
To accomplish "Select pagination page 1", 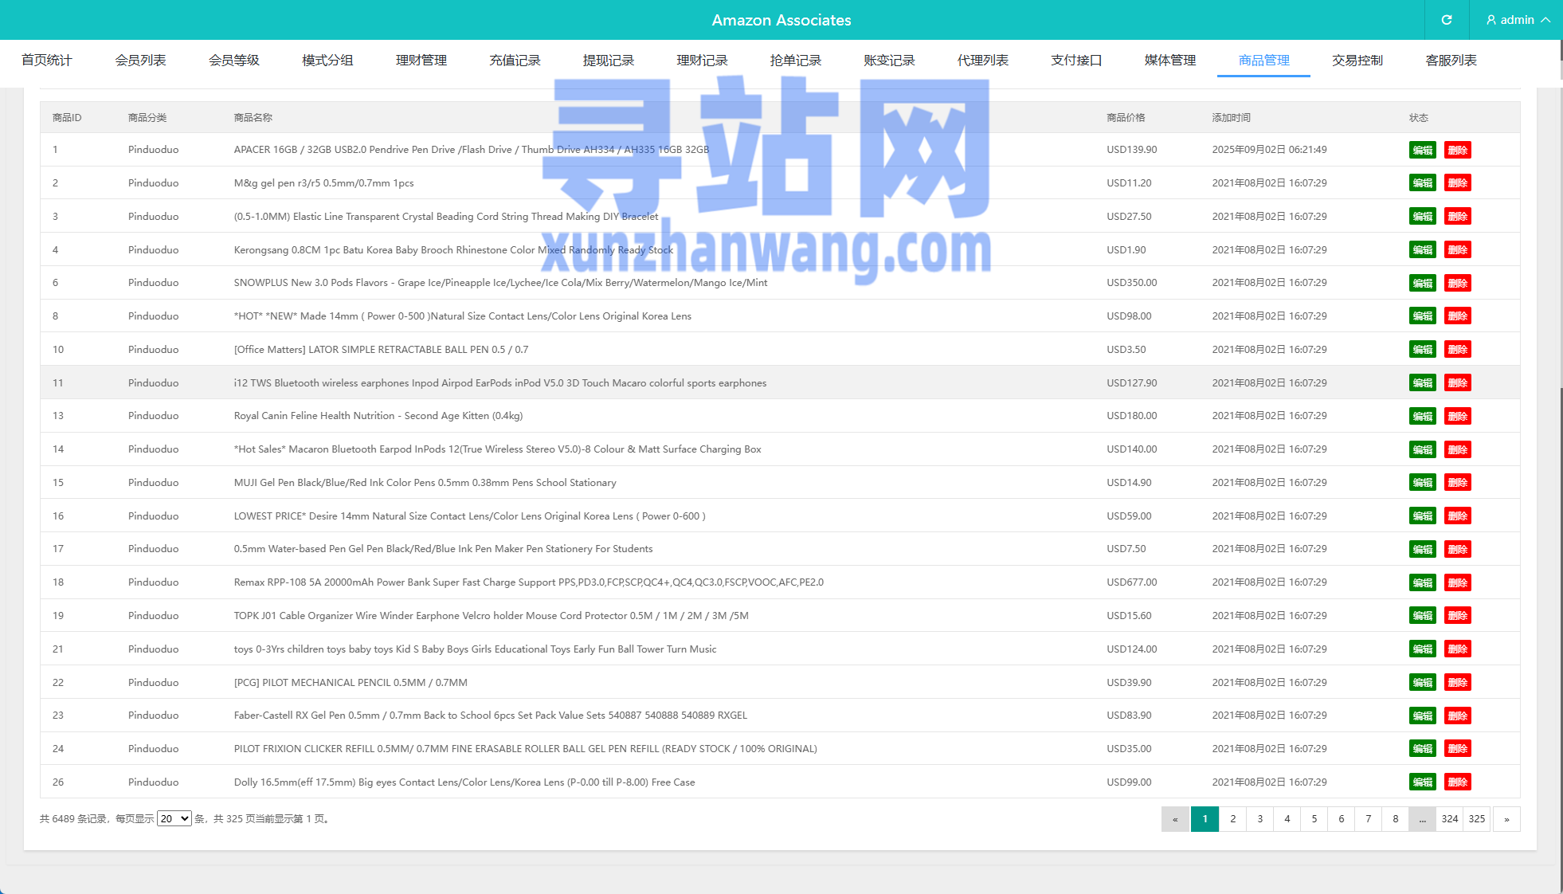I will (x=1205, y=819).
